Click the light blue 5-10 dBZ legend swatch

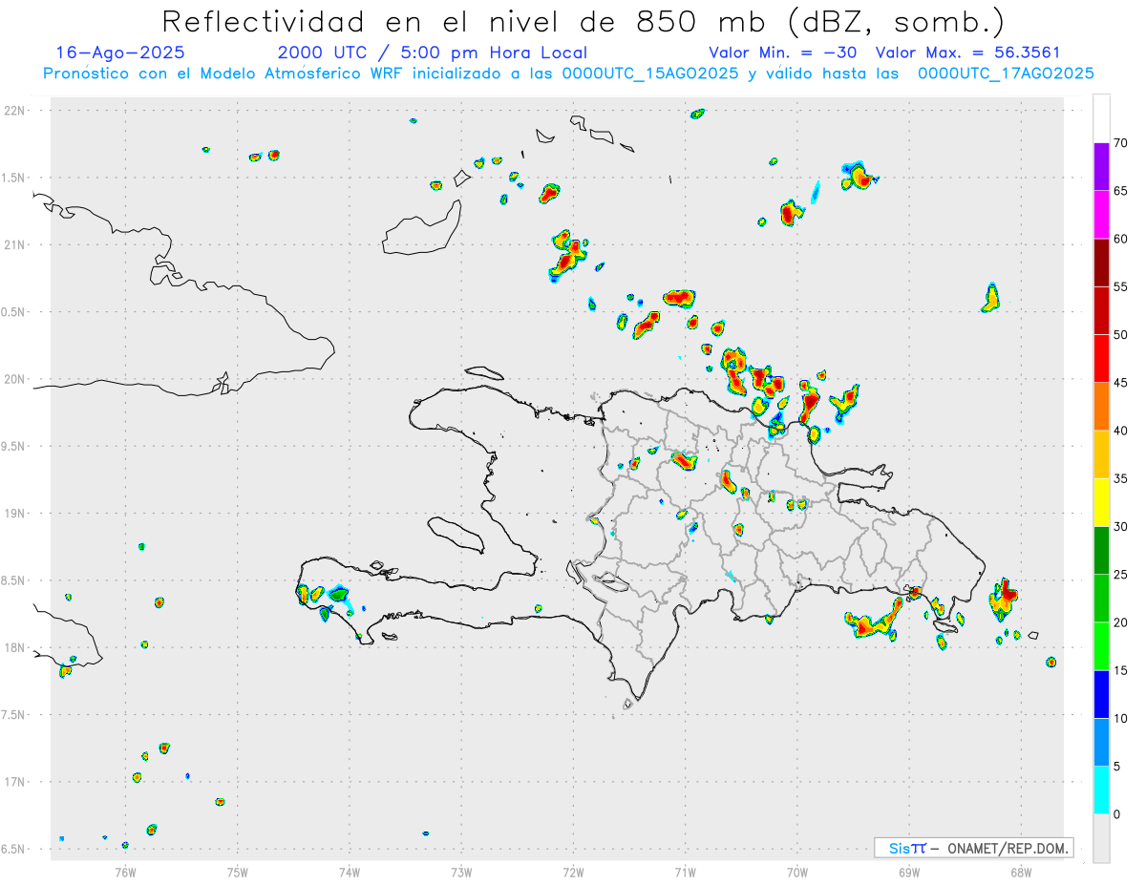coord(1101,742)
